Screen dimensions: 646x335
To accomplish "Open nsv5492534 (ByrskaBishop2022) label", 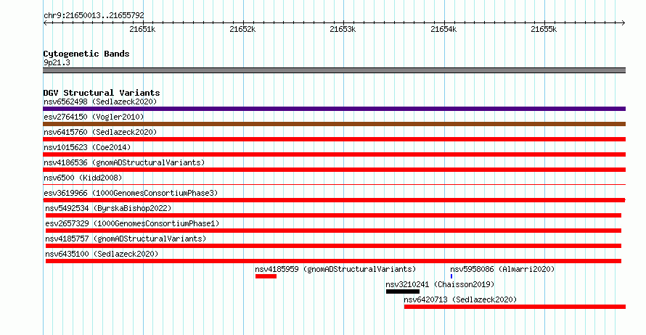I will 108,208.
